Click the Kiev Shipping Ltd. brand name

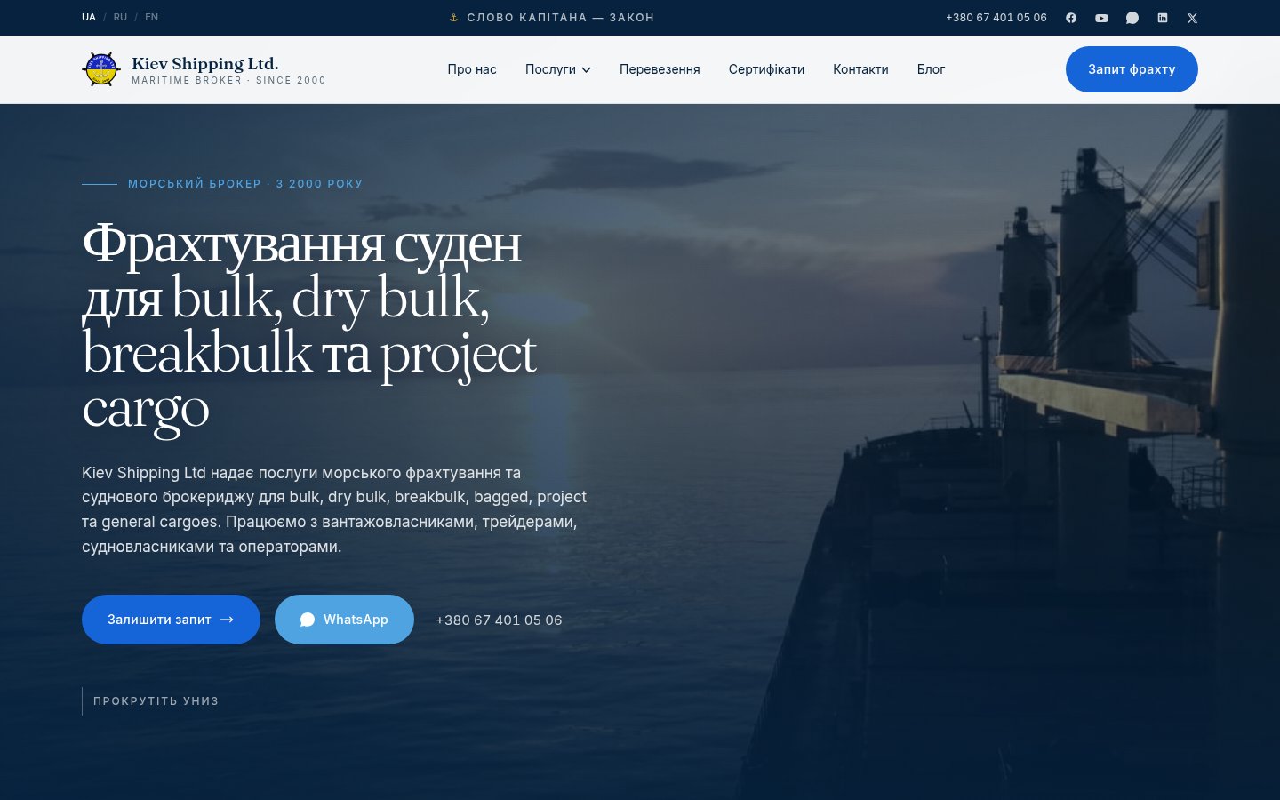tap(205, 63)
